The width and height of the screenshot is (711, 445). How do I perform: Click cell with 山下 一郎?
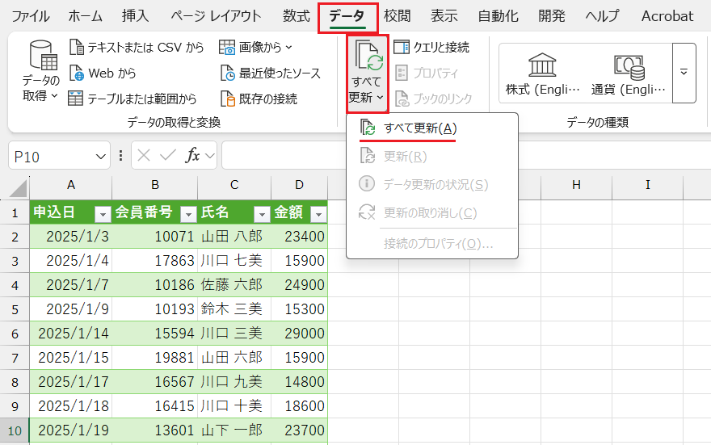pyautogui.click(x=234, y=430)
